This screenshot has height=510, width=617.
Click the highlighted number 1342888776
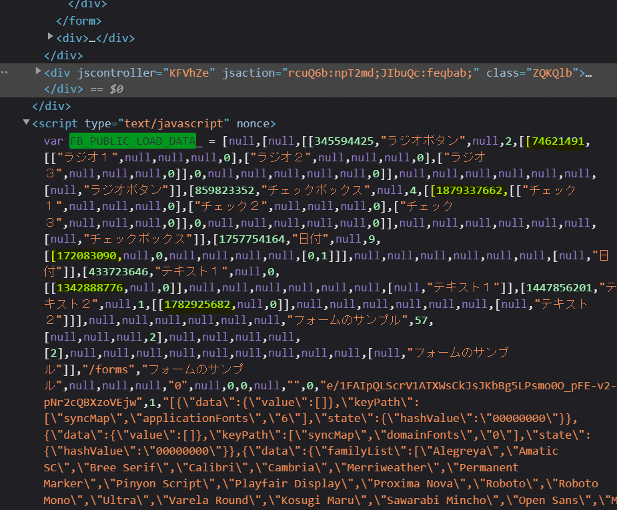point(90,288)
